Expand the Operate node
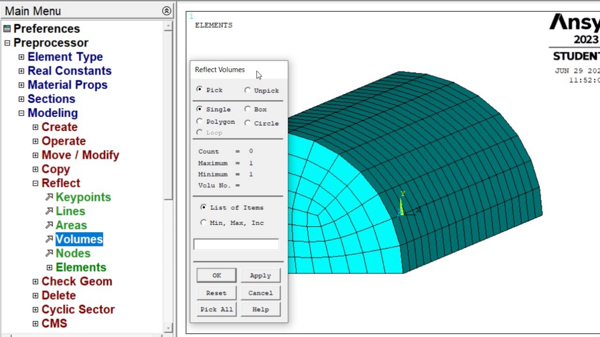Screen dimensions: 600x337 pos(35,141)
